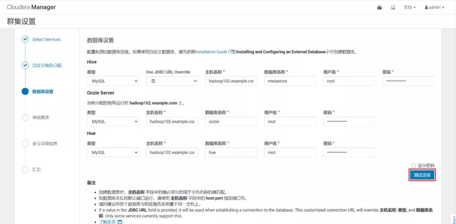Click the Hue username field

(290, 152)
